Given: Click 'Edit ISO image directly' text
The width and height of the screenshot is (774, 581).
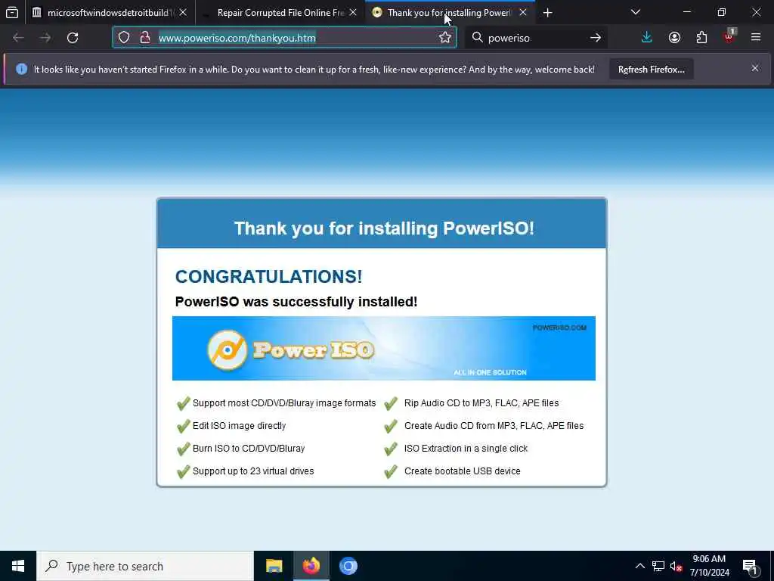Looking at the screenshot, I should coord(240,426).
